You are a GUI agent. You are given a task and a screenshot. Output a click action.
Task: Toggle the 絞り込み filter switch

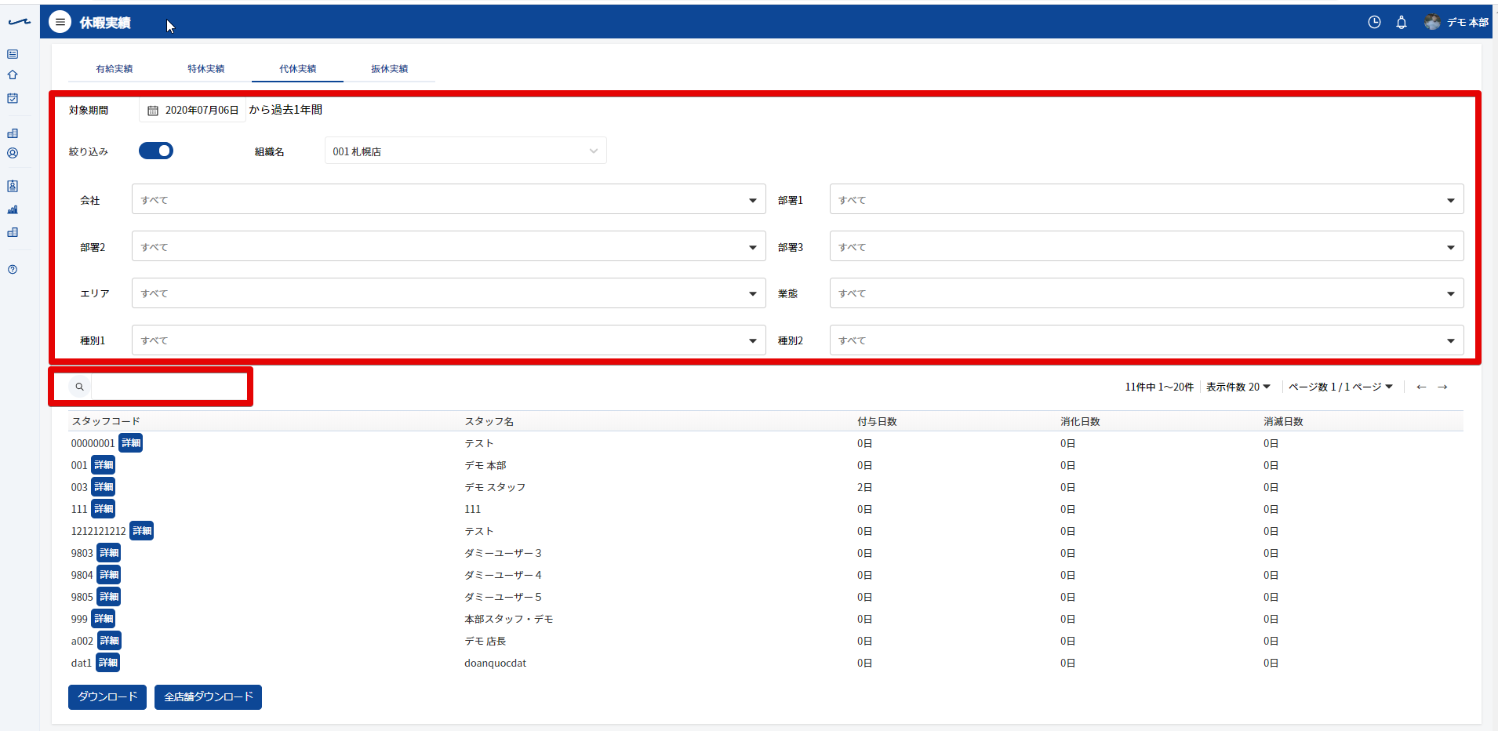pyautogui.click(x=156, y=151)
